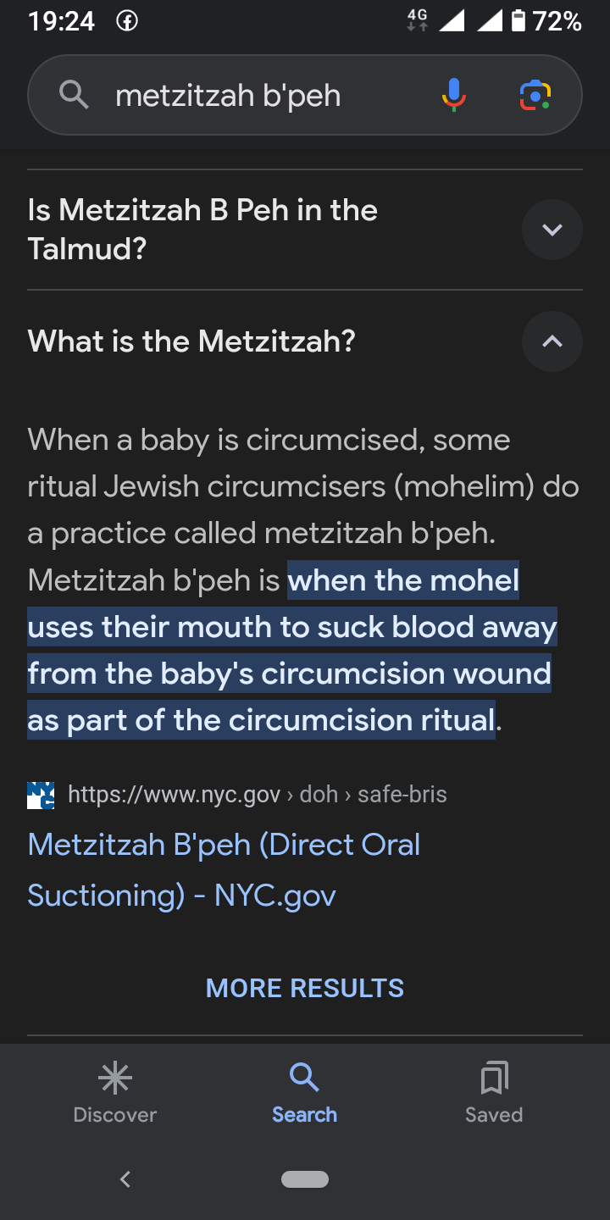The image size is (610, 1220).
Task: Tap 'Is Metzitzah B Peh in the Talmud?' question text
Action: [202, 230]
